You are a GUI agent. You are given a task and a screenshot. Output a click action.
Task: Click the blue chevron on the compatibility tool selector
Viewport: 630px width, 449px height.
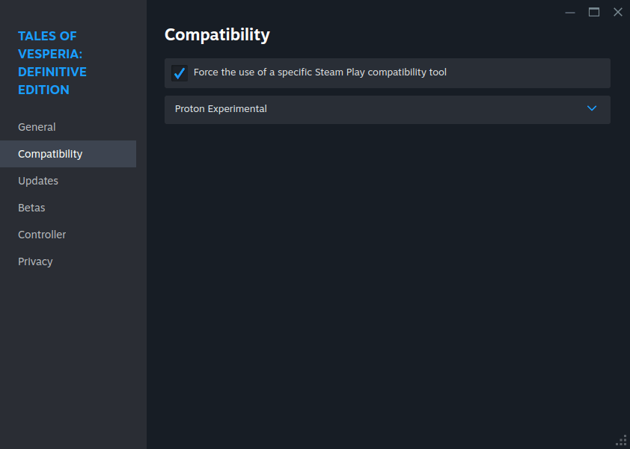pos(592,108)
